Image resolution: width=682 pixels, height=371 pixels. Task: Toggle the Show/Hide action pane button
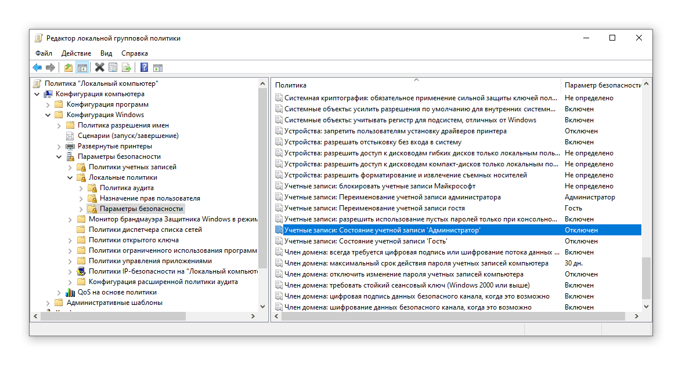158,67
